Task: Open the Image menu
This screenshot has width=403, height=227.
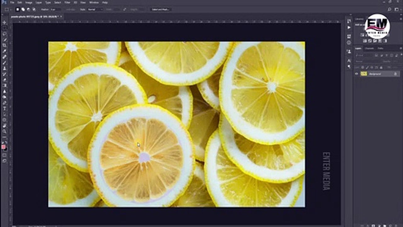Action: [29, 3]
